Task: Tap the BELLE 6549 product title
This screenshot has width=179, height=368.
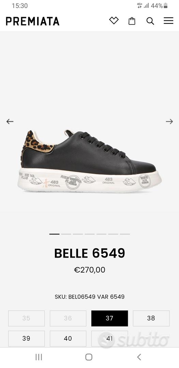Action: 89,253
